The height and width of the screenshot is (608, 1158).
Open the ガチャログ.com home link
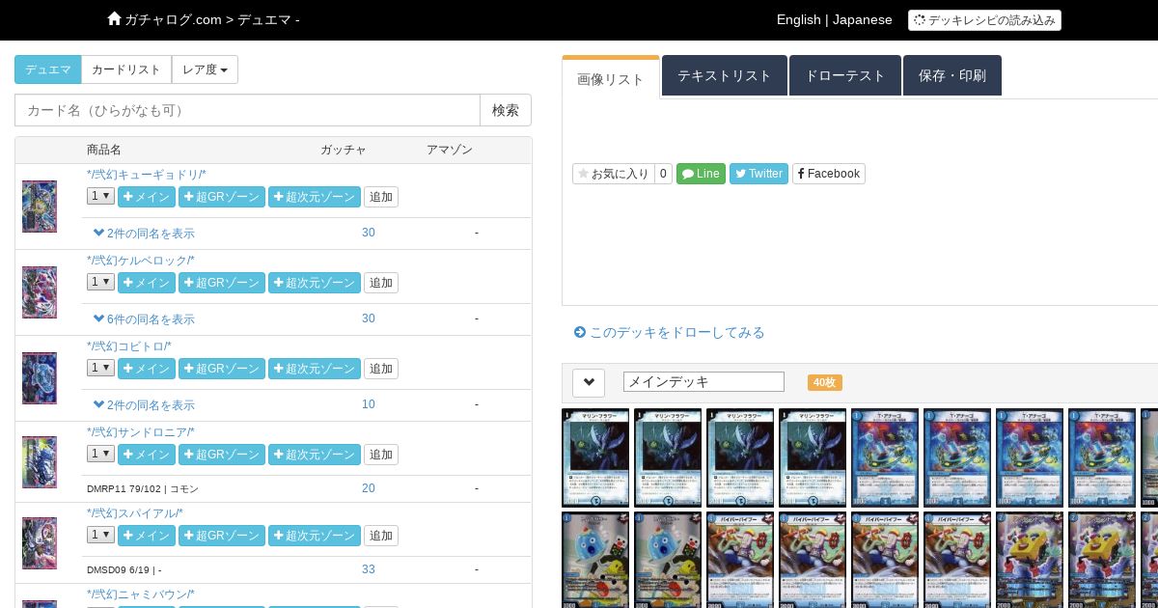[x=173, y=19]
